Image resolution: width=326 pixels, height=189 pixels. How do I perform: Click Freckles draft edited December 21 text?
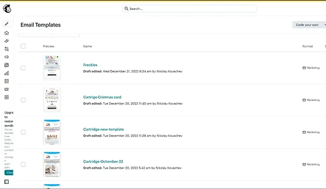click(133, 72)
